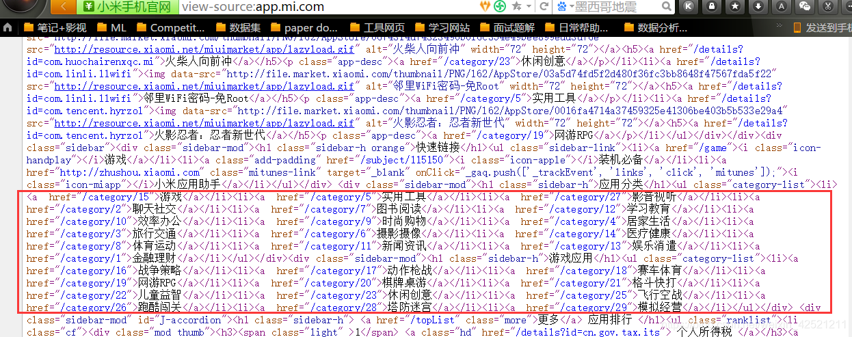Open the downloads arrow button
Viewport: 852px width, 337px height.
[758, 6]
